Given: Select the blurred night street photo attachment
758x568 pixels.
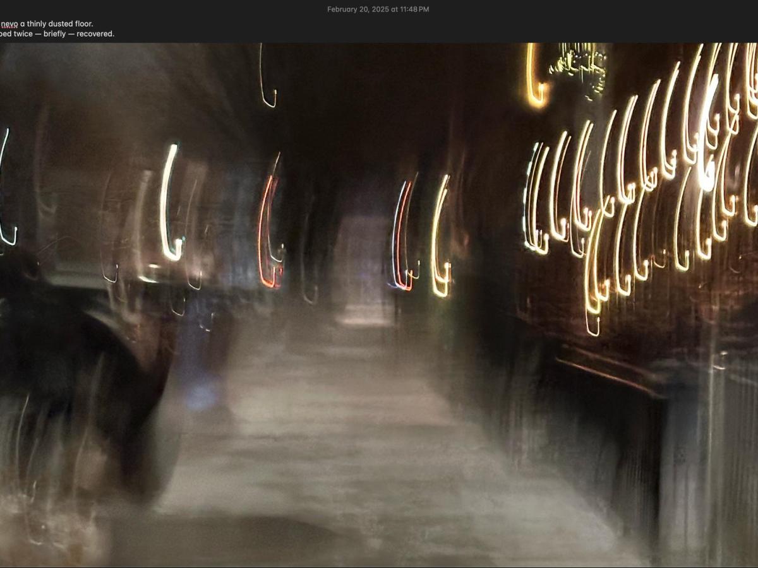Looking at the screenshot, I should click(x=379, y=303).
